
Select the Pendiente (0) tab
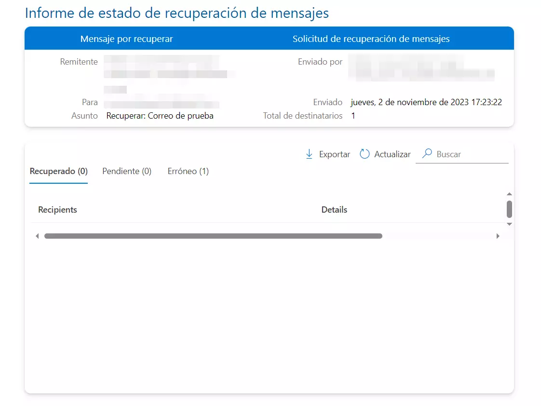[x=126, y=171]
